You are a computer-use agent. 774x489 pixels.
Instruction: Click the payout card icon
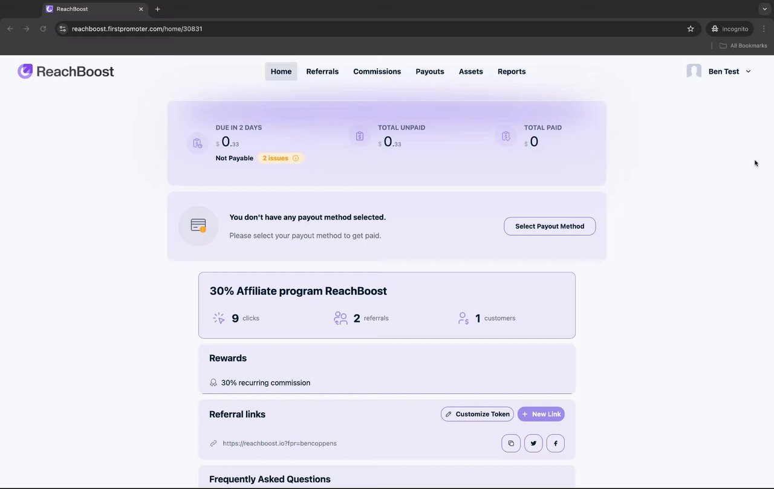coord(198,226)
